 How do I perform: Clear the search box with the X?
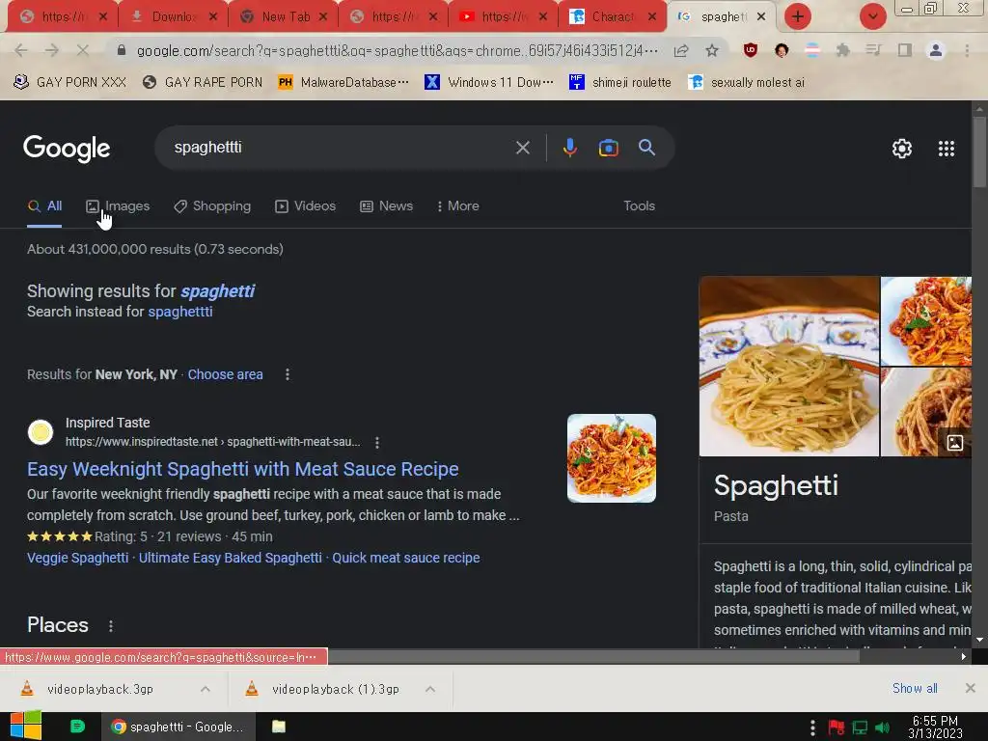click(x=522, y=148)
